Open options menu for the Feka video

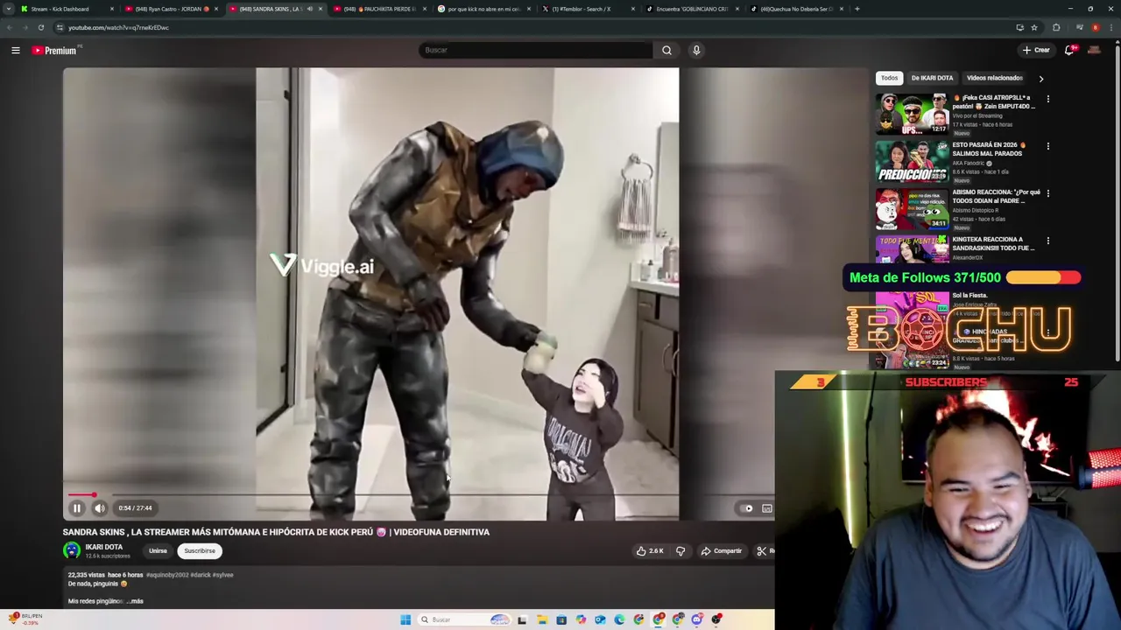(1047, 99)
